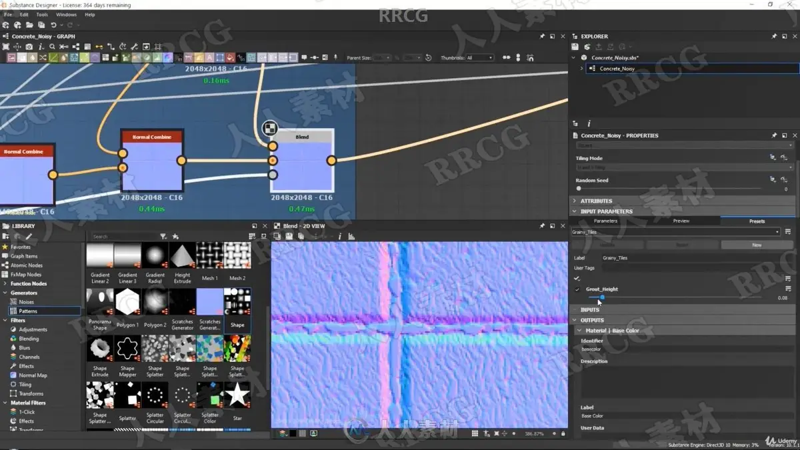The image size is (800, 450).
Task: Click the preset menu icon beside Grainy_Tiles dropdown
Action: click(788, 231)
